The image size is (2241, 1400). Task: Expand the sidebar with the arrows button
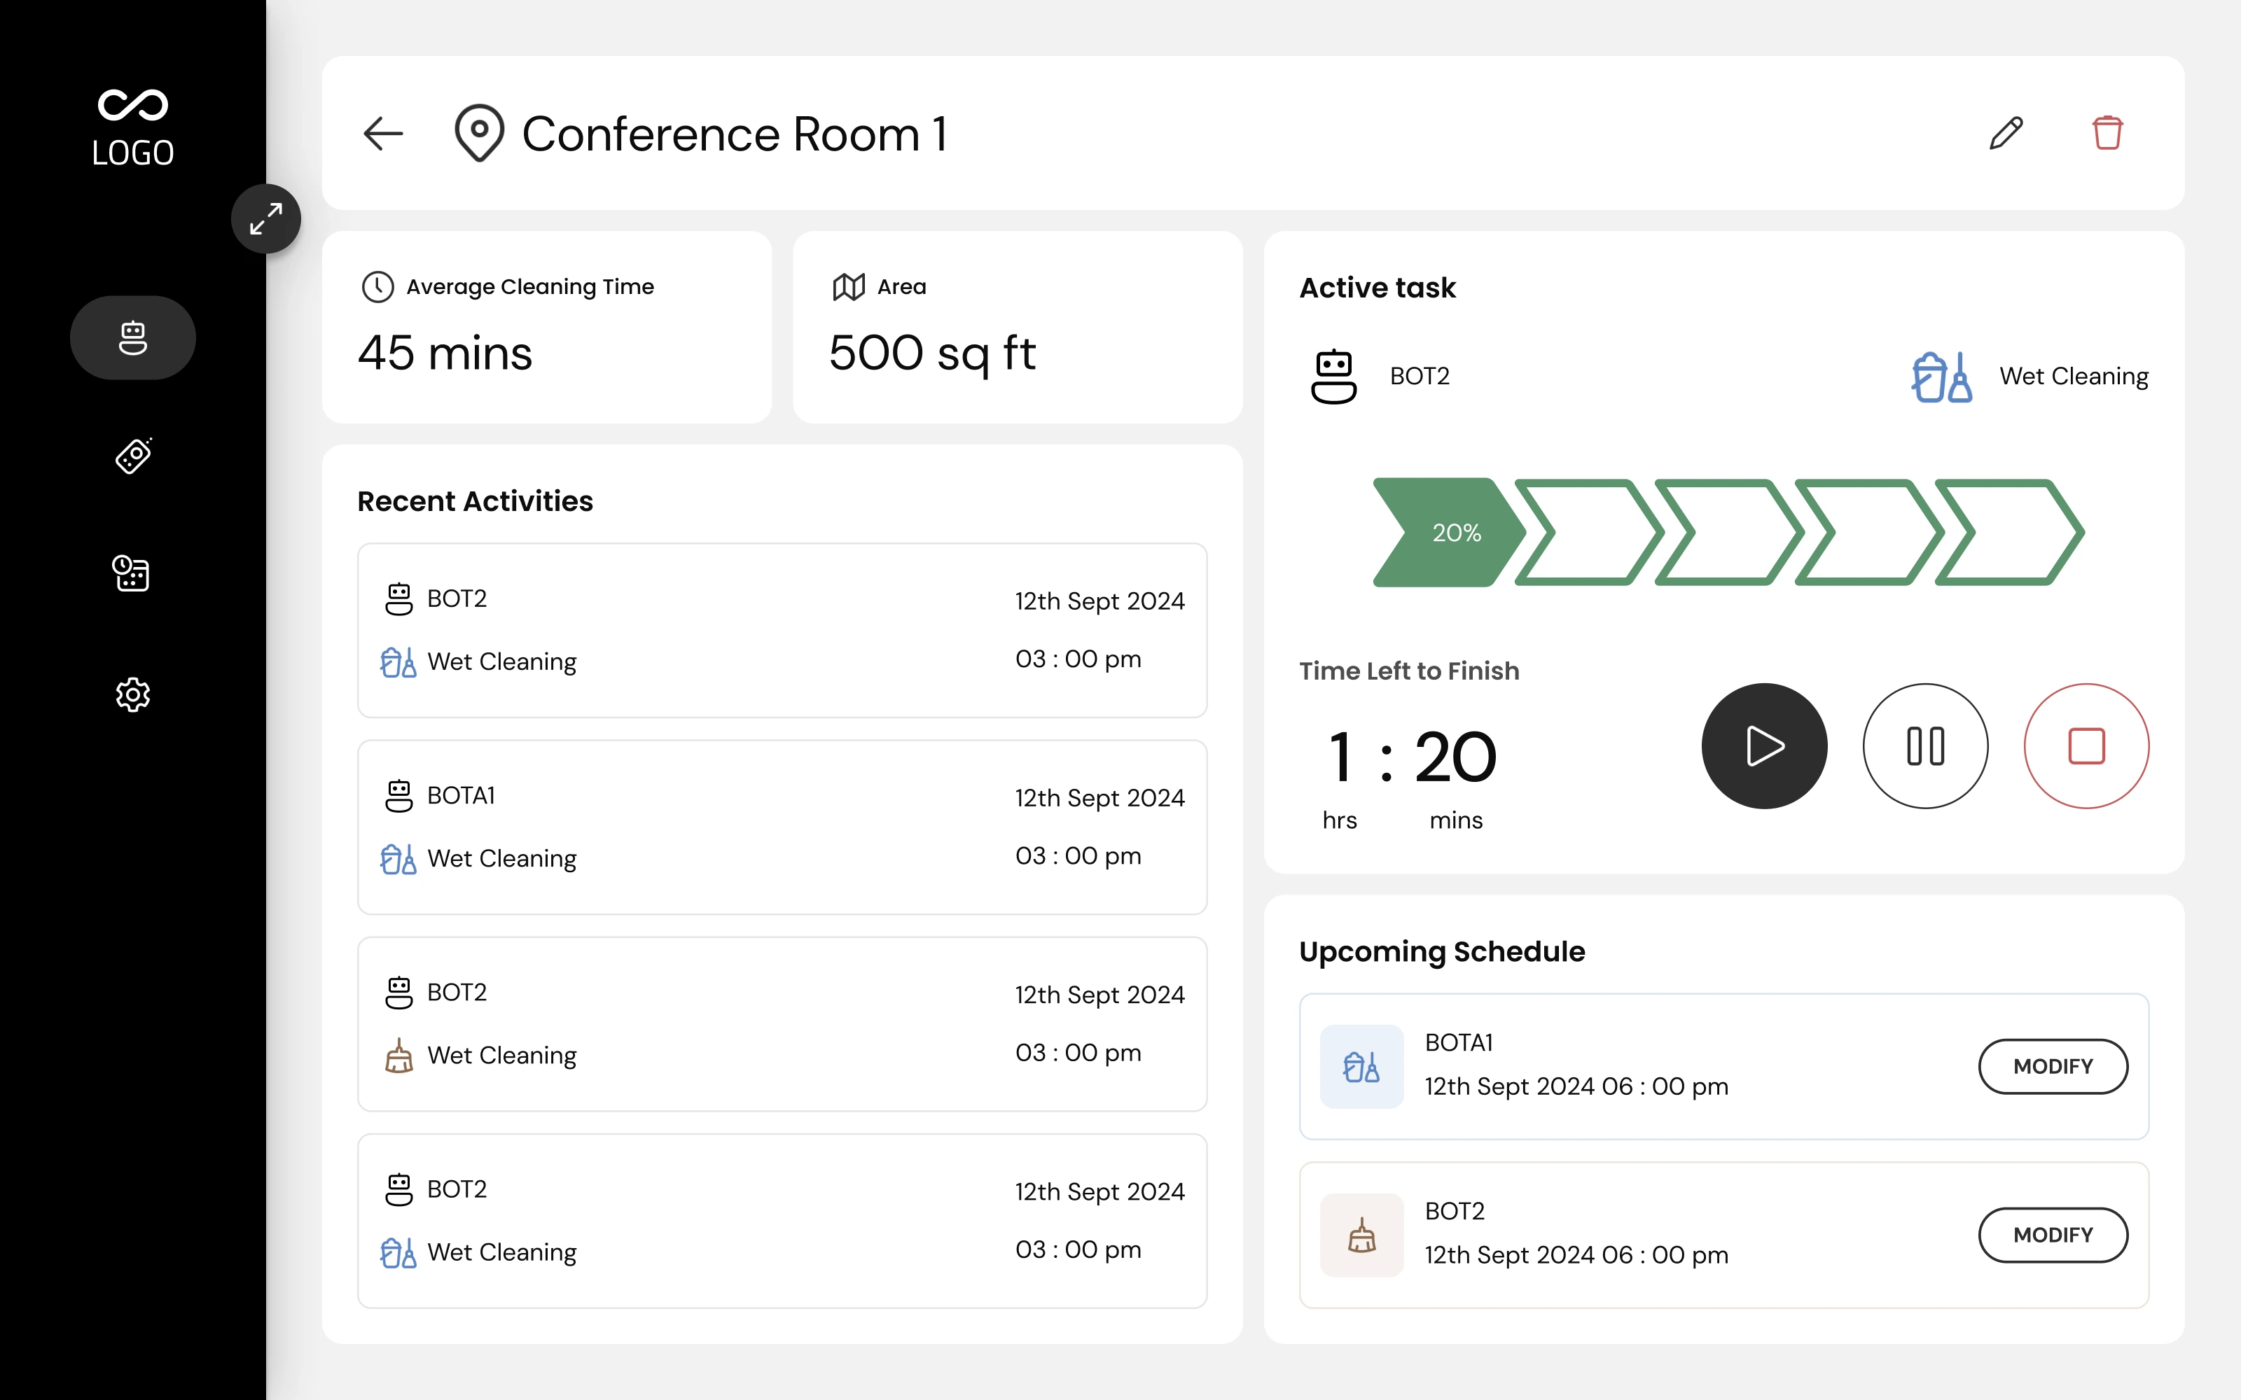(266, 219)
